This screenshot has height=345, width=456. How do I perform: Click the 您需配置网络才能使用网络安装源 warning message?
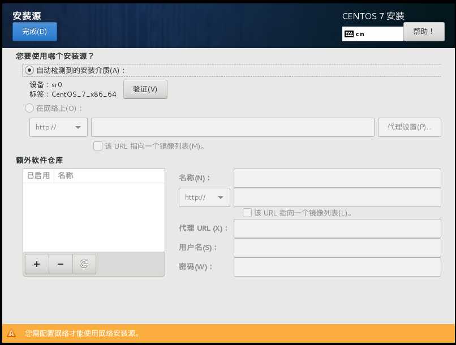(81, 333)
